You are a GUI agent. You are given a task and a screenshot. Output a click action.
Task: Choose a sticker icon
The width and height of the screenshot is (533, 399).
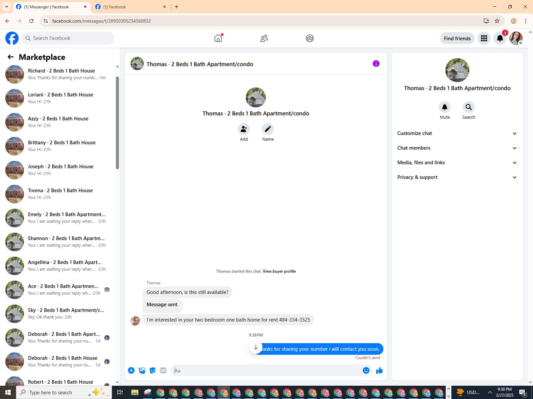point(153,370)
